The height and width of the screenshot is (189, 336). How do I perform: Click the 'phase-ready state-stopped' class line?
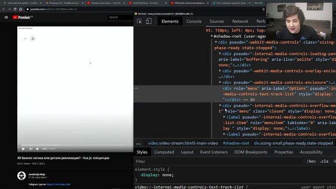245,48
